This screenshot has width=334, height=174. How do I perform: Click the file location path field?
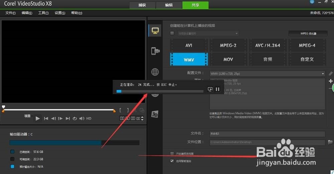267,142
